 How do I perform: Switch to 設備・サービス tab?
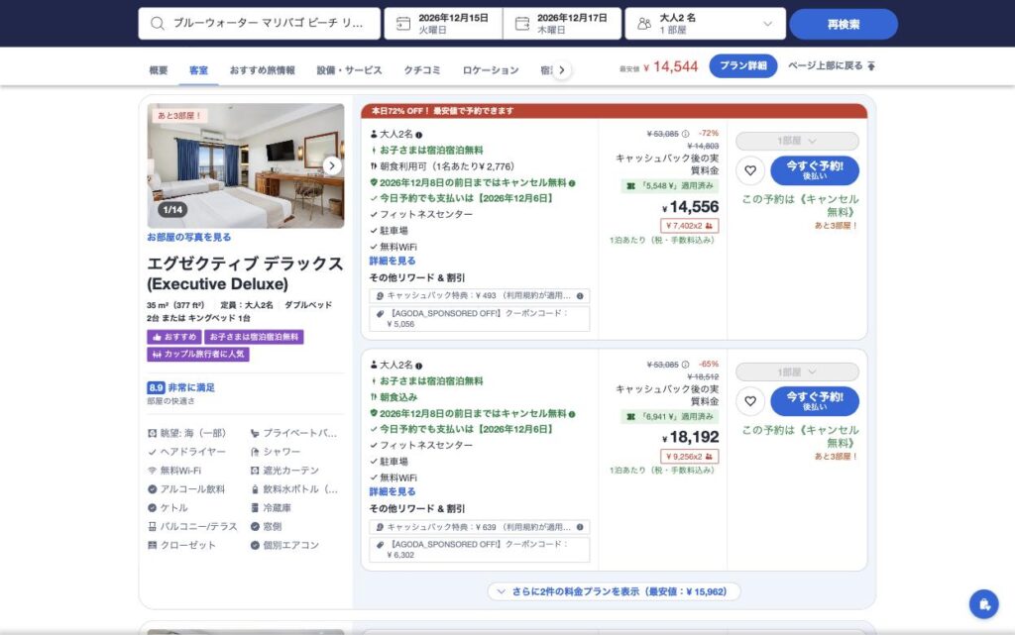(x=350, y=69)
